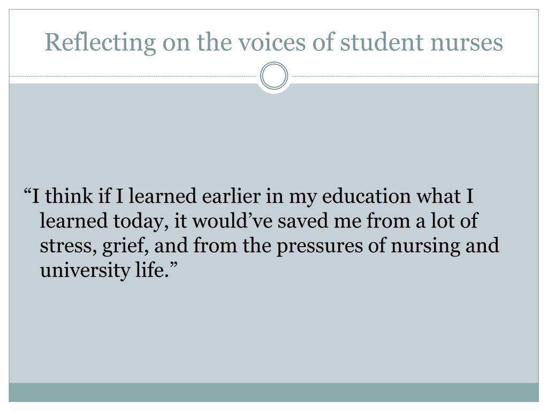Click the dark teal footer bar
Image resolution: width=548 pixels, height=411 pixels.
click(273, 392)
